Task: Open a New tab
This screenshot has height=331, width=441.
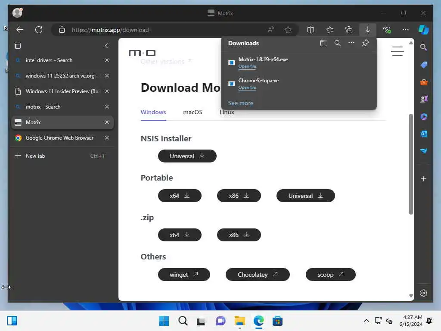Action: click(x=62, y=156)
